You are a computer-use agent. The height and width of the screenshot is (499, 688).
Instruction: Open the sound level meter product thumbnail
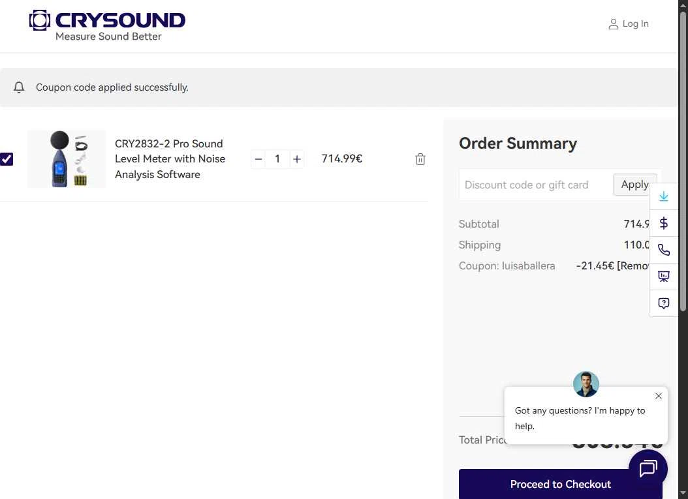click(67, 159)
